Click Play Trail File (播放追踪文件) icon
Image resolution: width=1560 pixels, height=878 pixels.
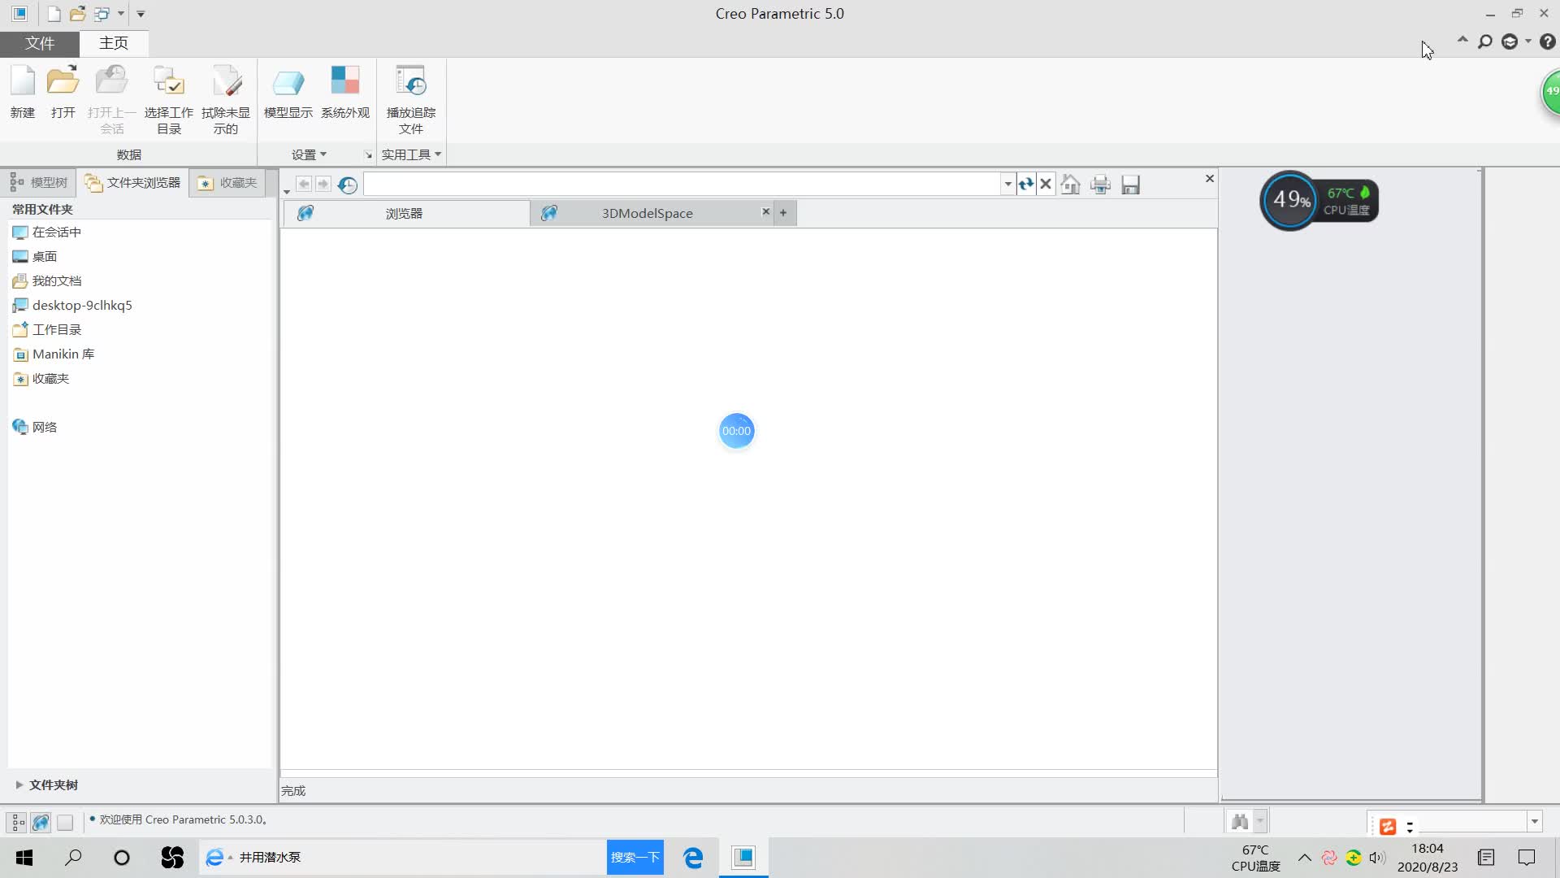pyautogui.click(x=411, y=99)
